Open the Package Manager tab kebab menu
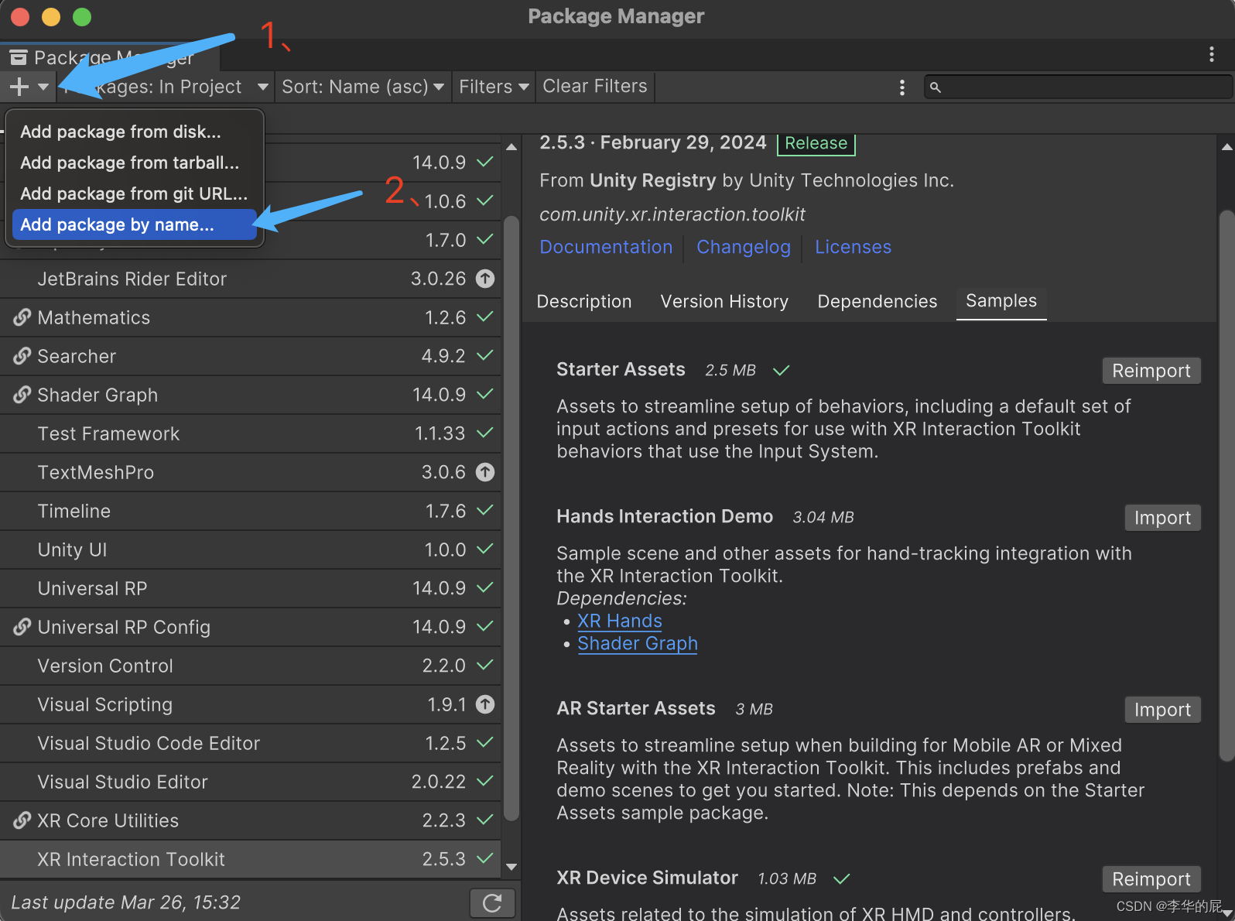Viewport: 1235px width, 921px height. (1211, 54)
